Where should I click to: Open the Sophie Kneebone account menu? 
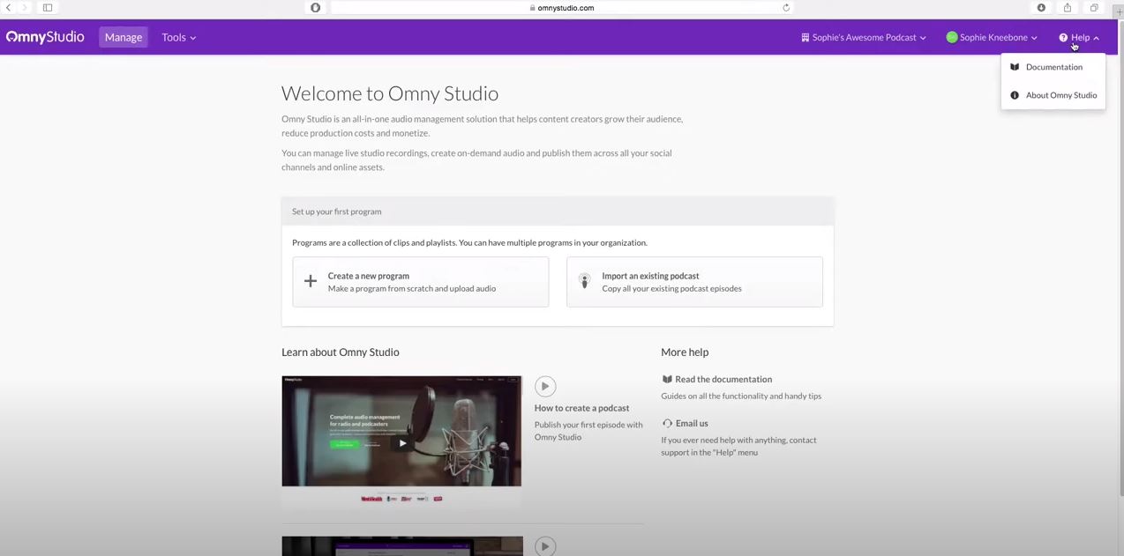tap(992, 38)
